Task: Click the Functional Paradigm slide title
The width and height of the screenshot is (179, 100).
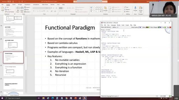Action: click(x=70, y=28)
